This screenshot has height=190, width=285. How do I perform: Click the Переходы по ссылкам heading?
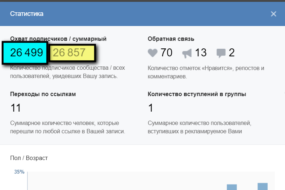coord(43,94)
